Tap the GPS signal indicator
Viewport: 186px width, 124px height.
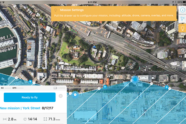18,88
